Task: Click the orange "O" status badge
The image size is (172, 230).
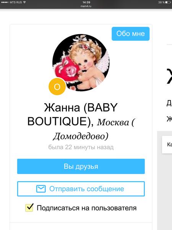Action: [57, 87]
